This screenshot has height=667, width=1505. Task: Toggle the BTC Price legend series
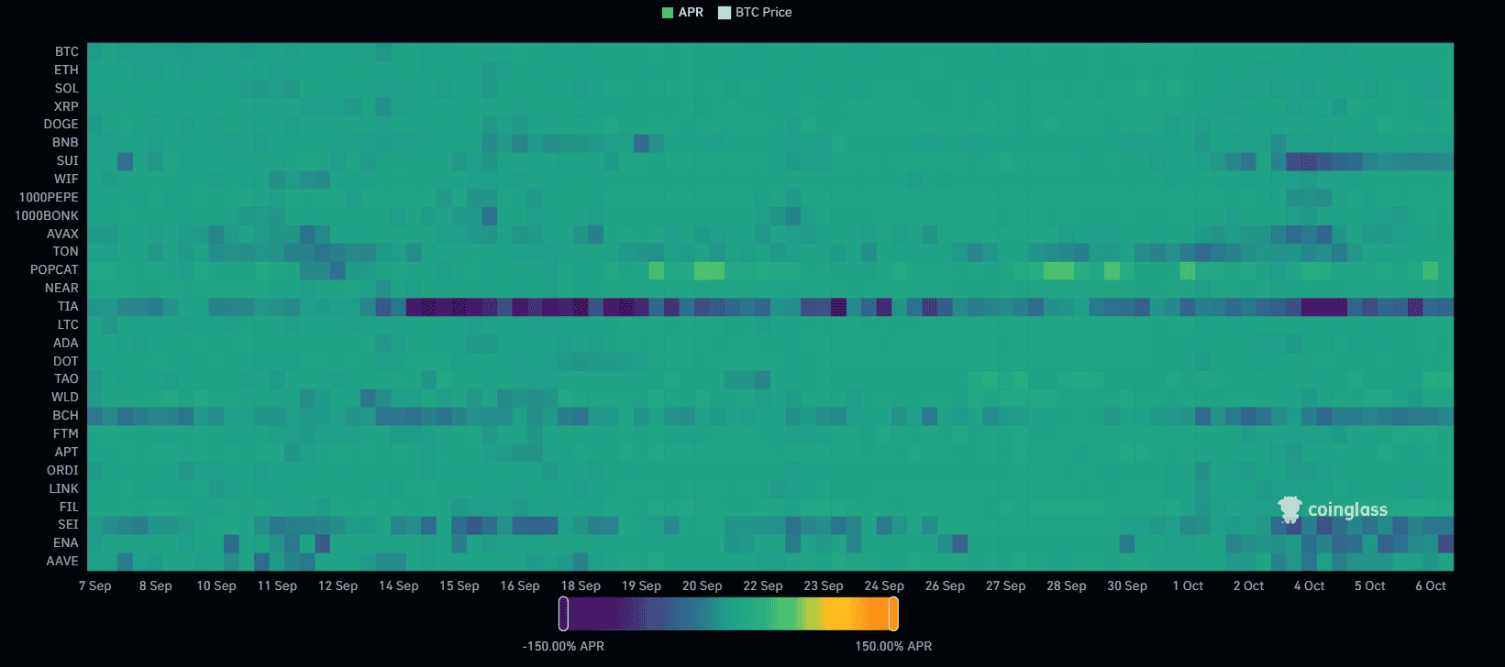(755, 12)
